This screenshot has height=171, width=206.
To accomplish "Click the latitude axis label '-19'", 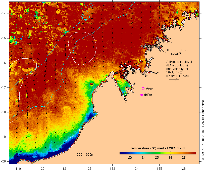I will pos(3,137).
